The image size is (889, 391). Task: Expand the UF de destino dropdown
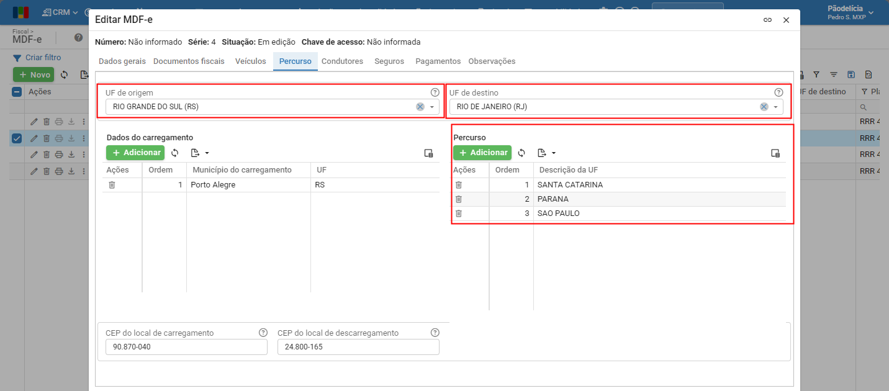(776, 107)
